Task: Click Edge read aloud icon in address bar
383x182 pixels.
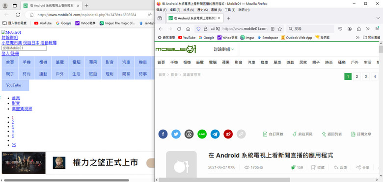Action: click(x=149, y=15)
